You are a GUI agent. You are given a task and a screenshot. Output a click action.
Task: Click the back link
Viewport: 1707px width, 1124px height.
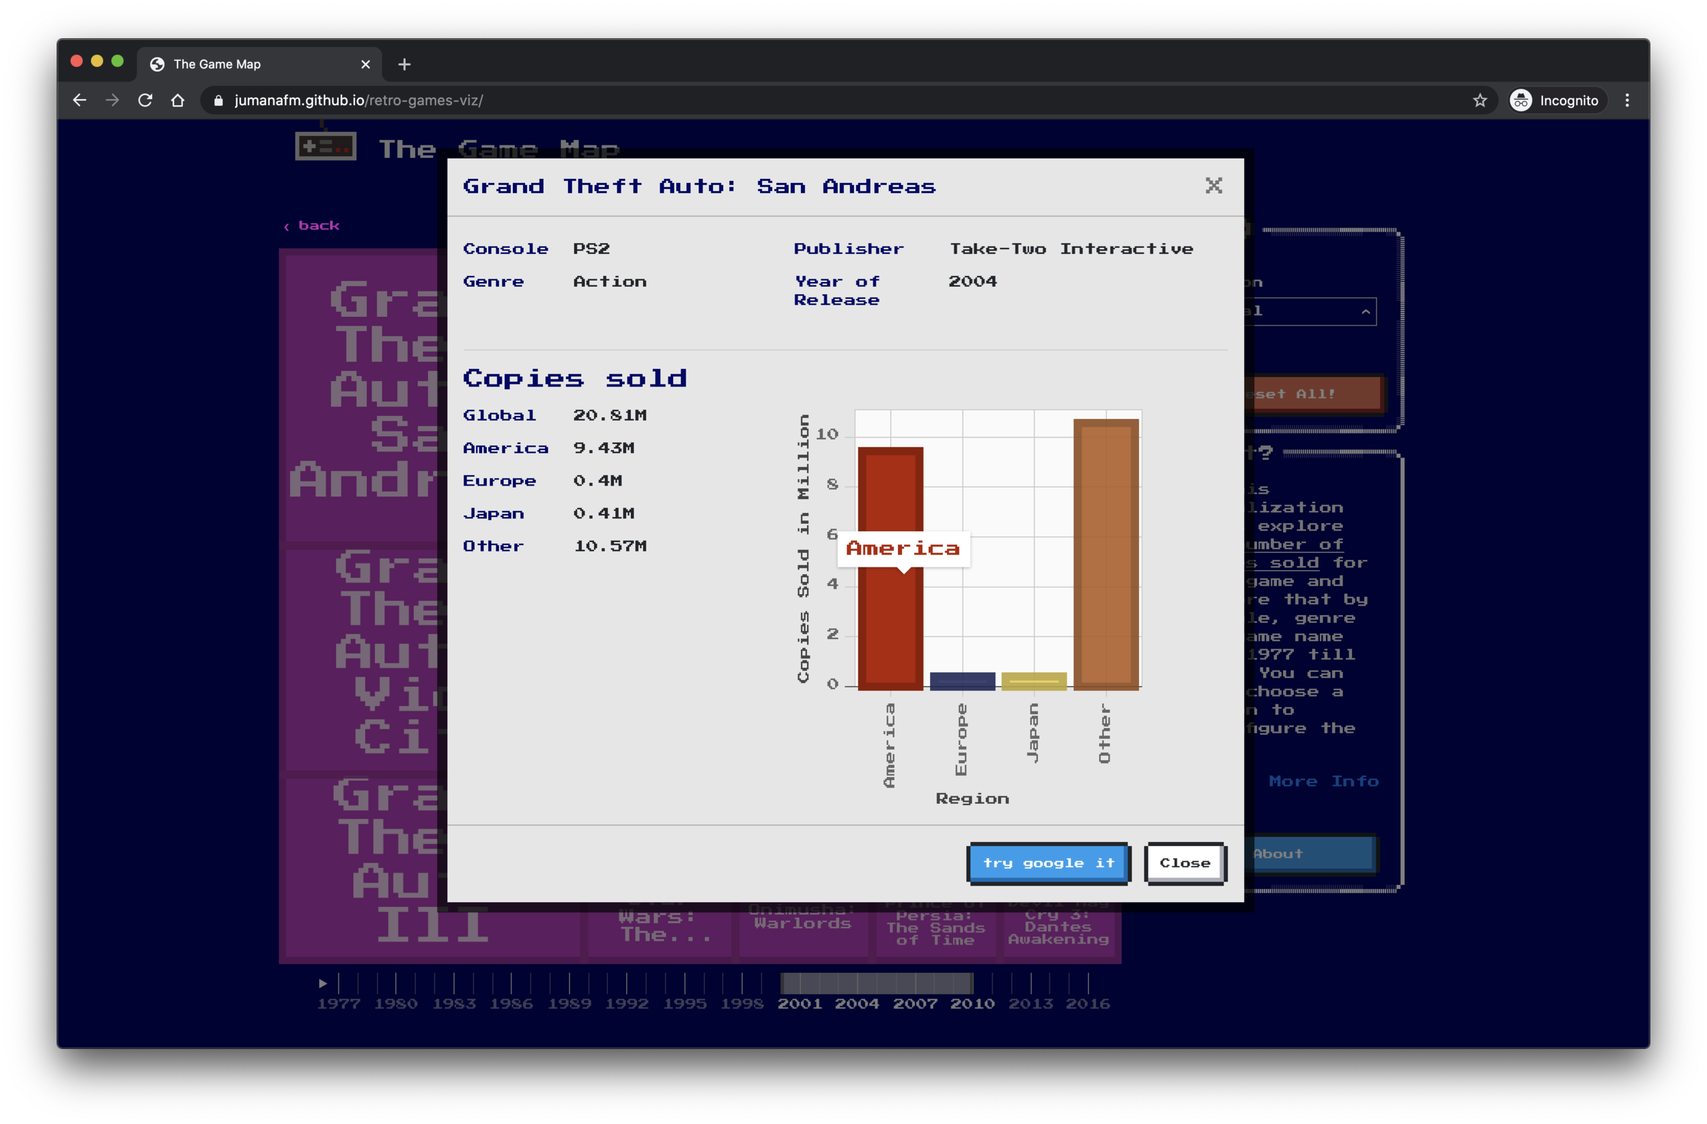pos(311,225)
